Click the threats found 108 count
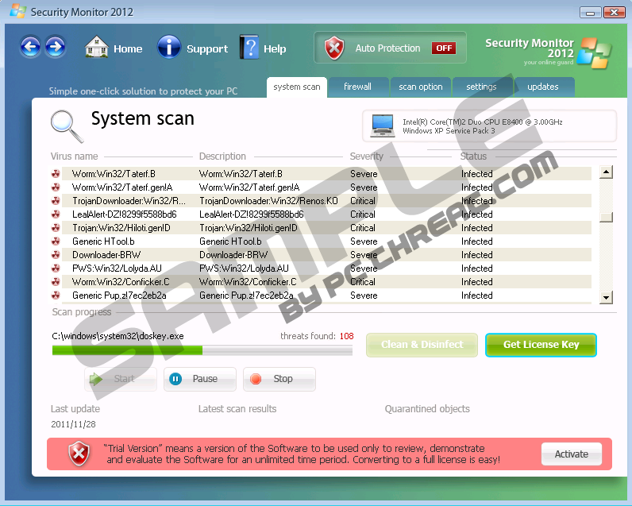This screenshot has height=506, width=632. 347,336
